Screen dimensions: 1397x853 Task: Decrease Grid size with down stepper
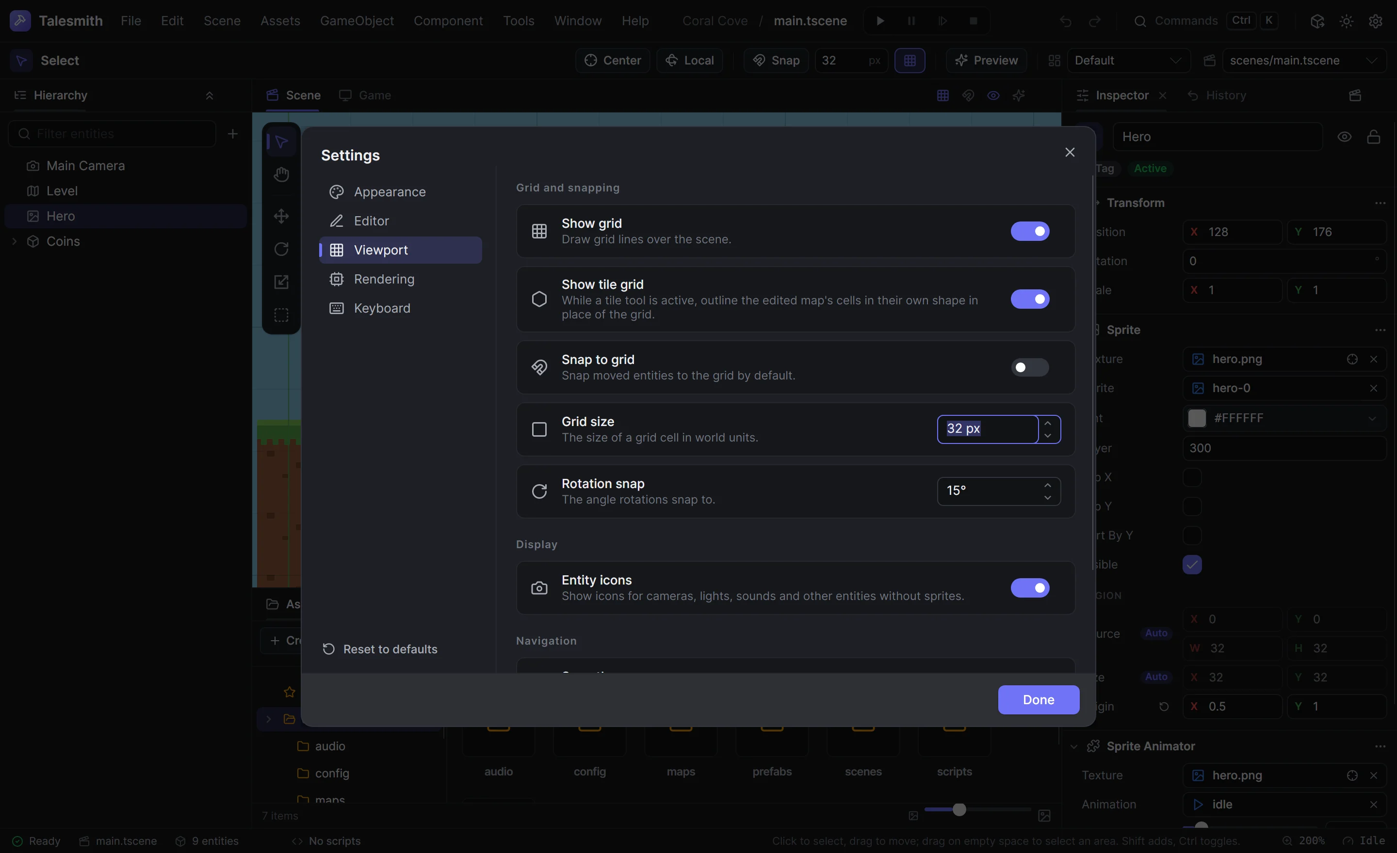coord(1047,436)
